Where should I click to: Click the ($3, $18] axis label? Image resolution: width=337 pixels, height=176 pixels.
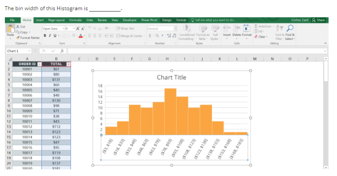click(108, 146)
